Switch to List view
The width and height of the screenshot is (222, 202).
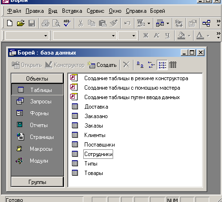point(162,65)
